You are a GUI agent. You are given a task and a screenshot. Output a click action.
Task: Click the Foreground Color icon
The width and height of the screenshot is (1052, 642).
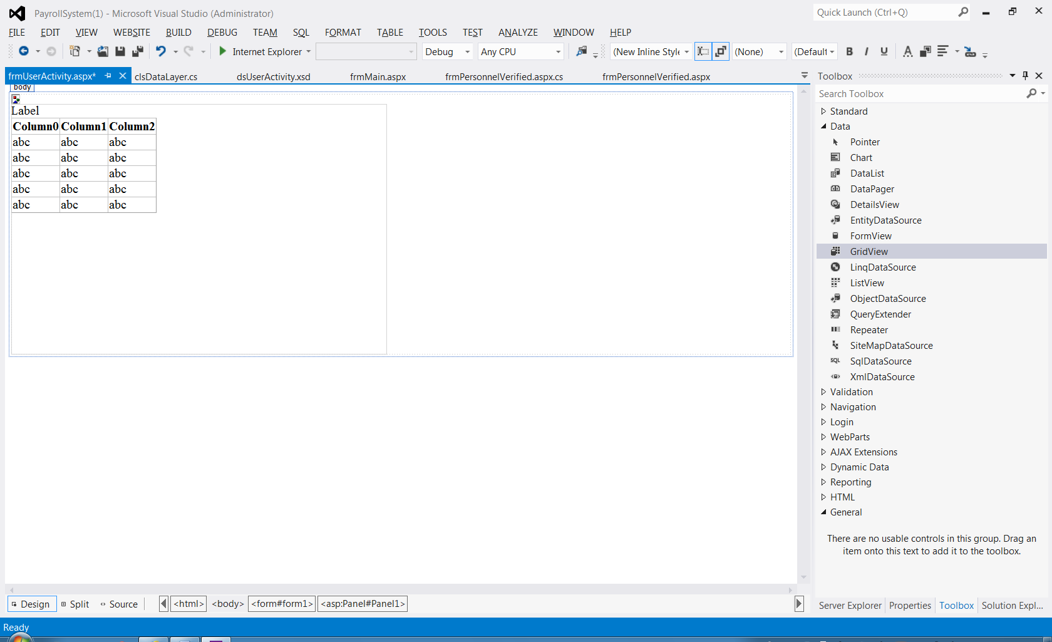(x=907, y=51)
